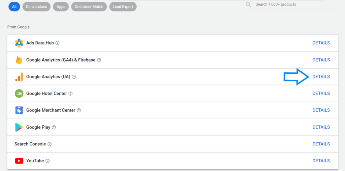Open DETAILS for Google Analytics (GA4) & Firebase
The height and width of the screenshot is (171, 345).
(321, 60)
